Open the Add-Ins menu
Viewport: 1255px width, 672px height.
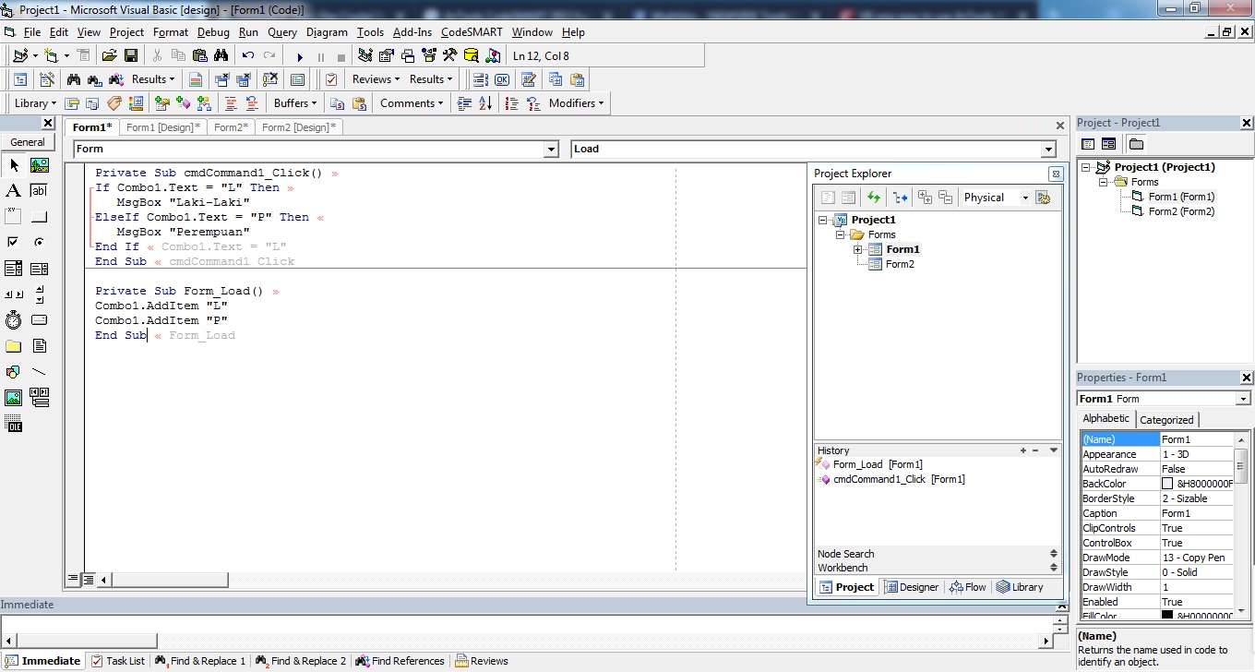[412, 32]
